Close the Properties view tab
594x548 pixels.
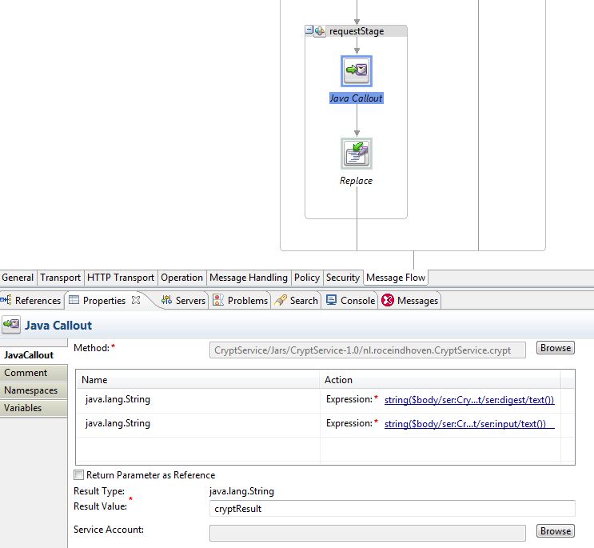[136, 300]
